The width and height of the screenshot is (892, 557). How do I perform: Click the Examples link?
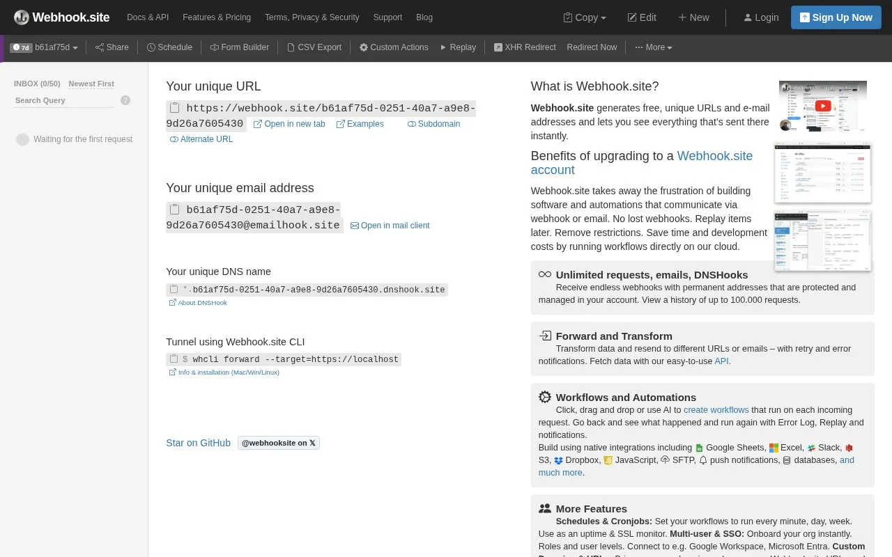360,124
